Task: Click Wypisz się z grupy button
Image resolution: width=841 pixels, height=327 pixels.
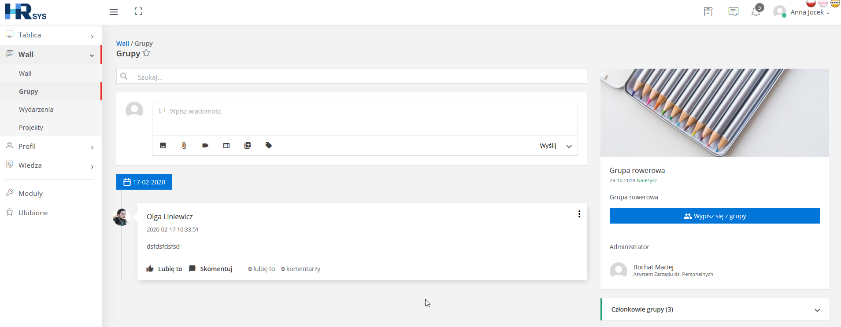Action: [x=715, y=216]
